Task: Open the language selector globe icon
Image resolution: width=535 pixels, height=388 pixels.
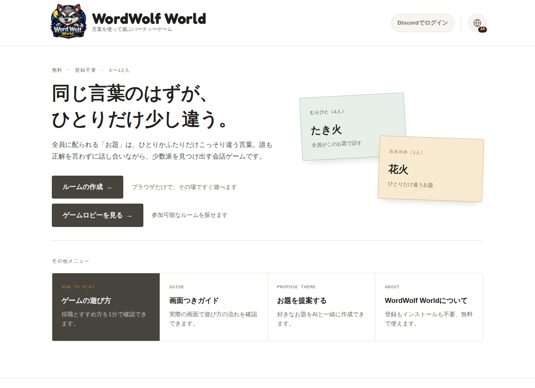Action: [x=477, y=23]
